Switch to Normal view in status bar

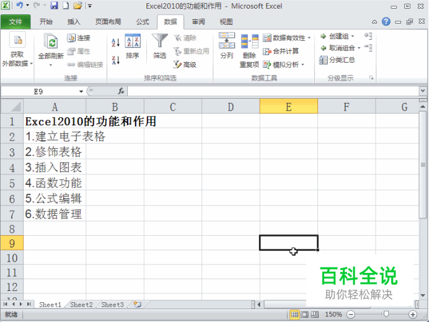pyautogui.click(x=294, y=315)
